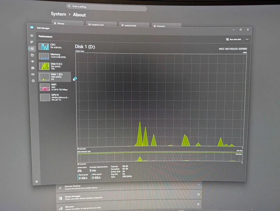This screenshot has width=280, height=211.
Task: Select Disk 1 (D:) HDD entry
Action: tap(55, 77)
